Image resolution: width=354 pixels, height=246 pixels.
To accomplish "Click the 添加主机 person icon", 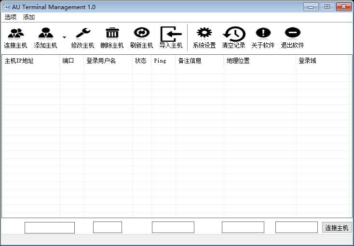I will pyautogui.click(x=46, y=33).
